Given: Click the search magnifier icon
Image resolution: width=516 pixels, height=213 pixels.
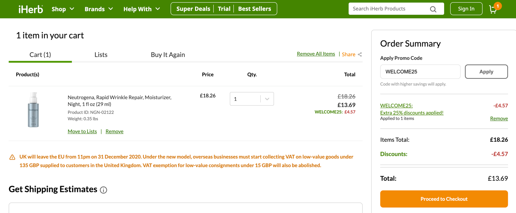Looking at the screenshot, I should (x=433, y=9).
